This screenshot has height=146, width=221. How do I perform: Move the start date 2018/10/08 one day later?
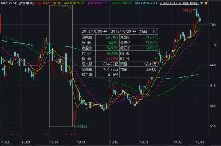(x=106, y=31)
